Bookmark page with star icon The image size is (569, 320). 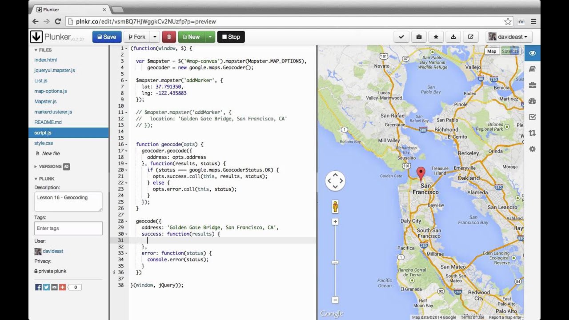pos(508,21)
